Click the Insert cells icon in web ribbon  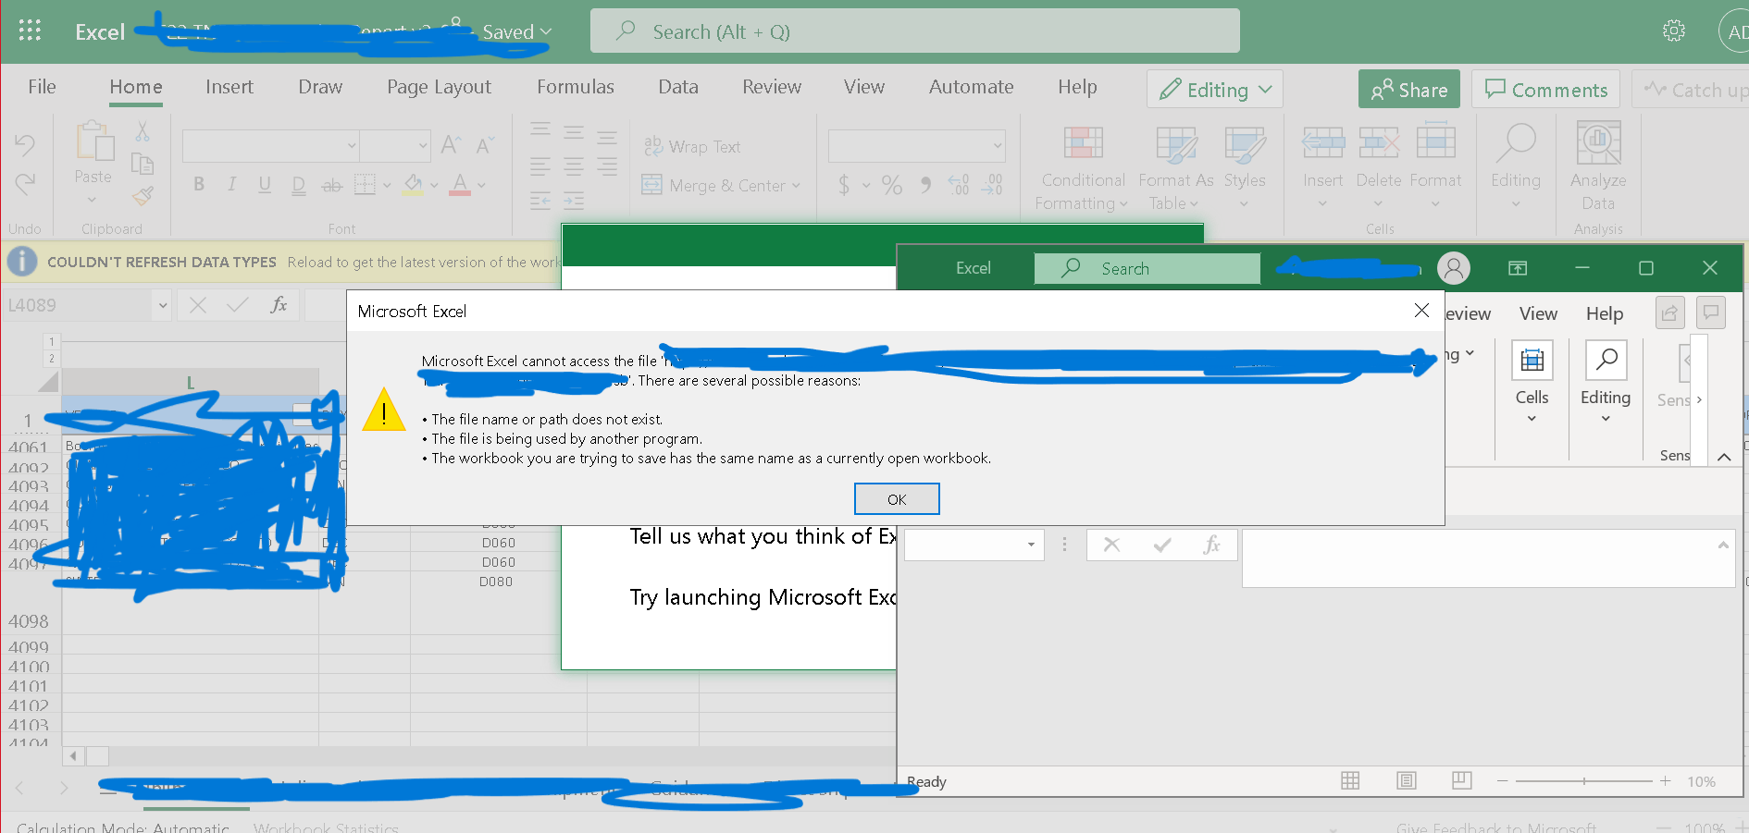1323,142
